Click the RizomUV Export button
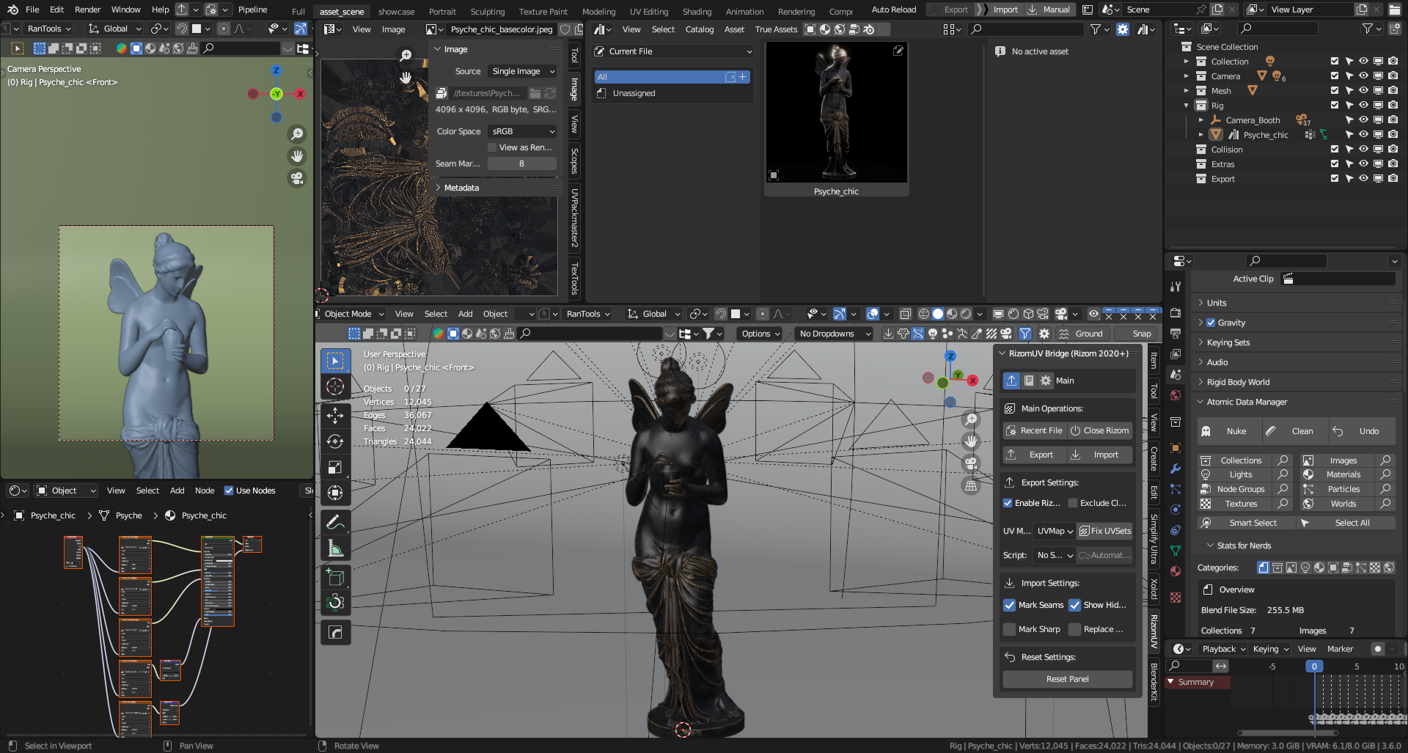Screen dimensions: 1408x753 (x=1034, y=455)
